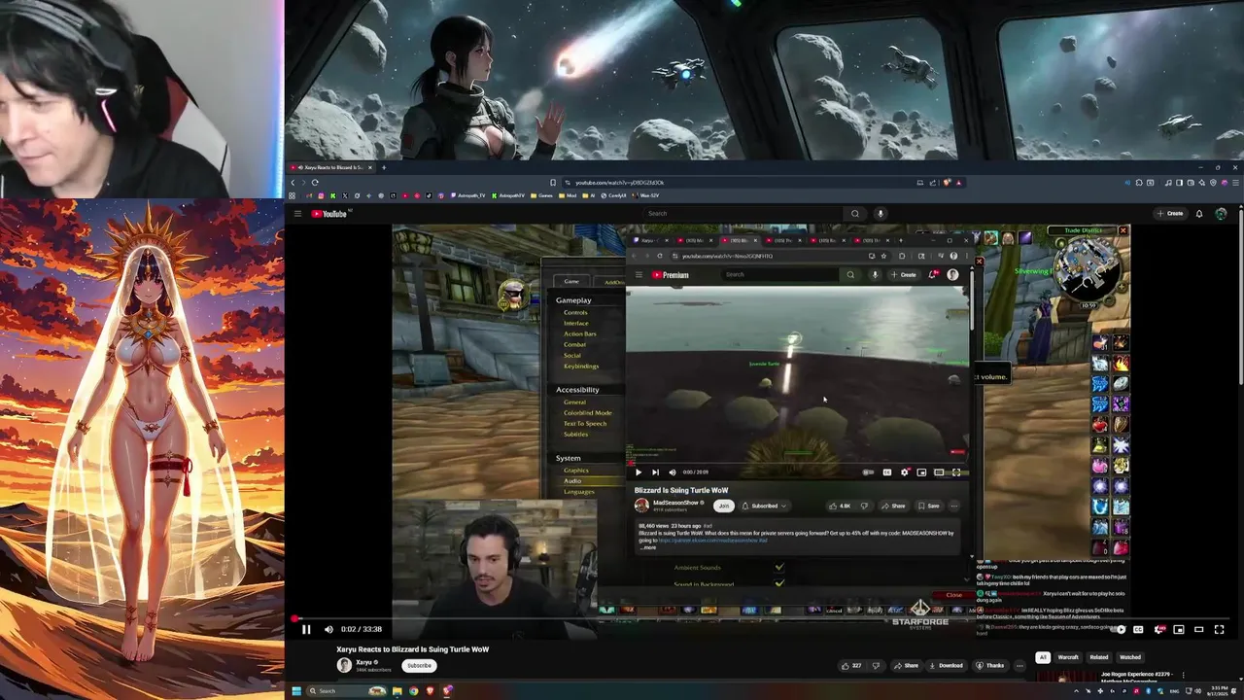The width and height of the screenshot is (1244, 700).
Task: Show hidden system tray icons
Action: tap(1076, 691)
